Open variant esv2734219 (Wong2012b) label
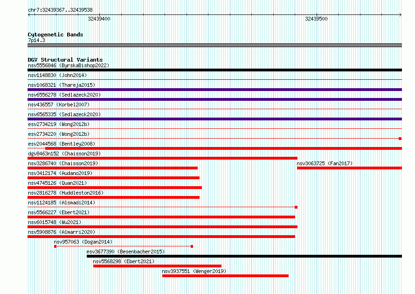The width and height of the screenshot is (415, 294). pos(59,124)
